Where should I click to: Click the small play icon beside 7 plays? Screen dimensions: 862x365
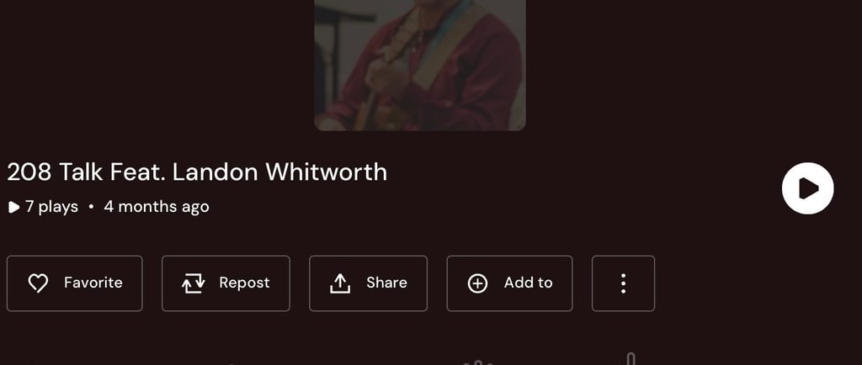13,207
